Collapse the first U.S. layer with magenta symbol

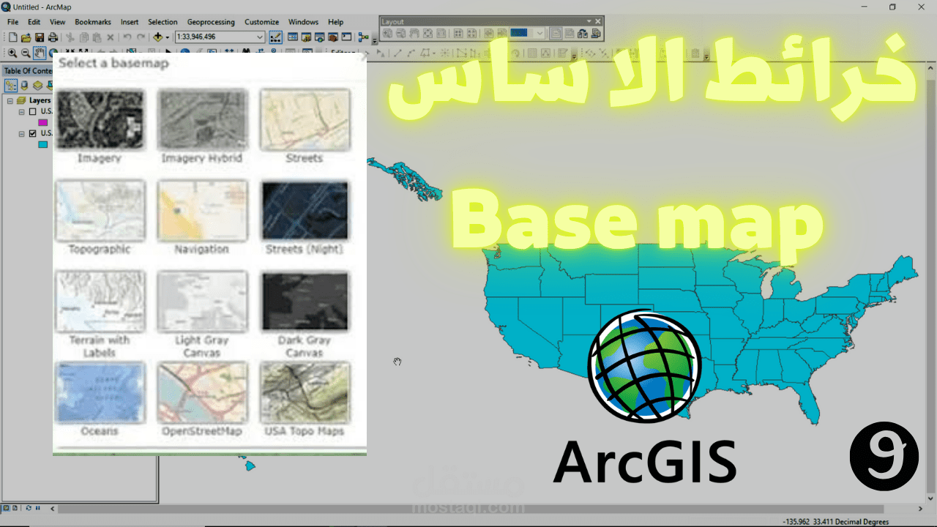pyautogui.click(x=21, y=112)
